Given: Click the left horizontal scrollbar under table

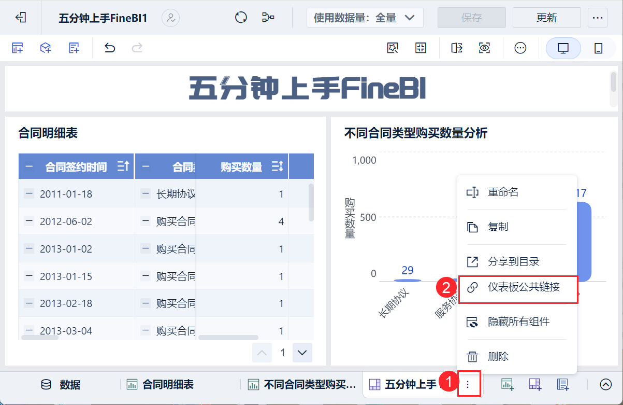Looking at the screenshot, I should [x=40, y=338].
